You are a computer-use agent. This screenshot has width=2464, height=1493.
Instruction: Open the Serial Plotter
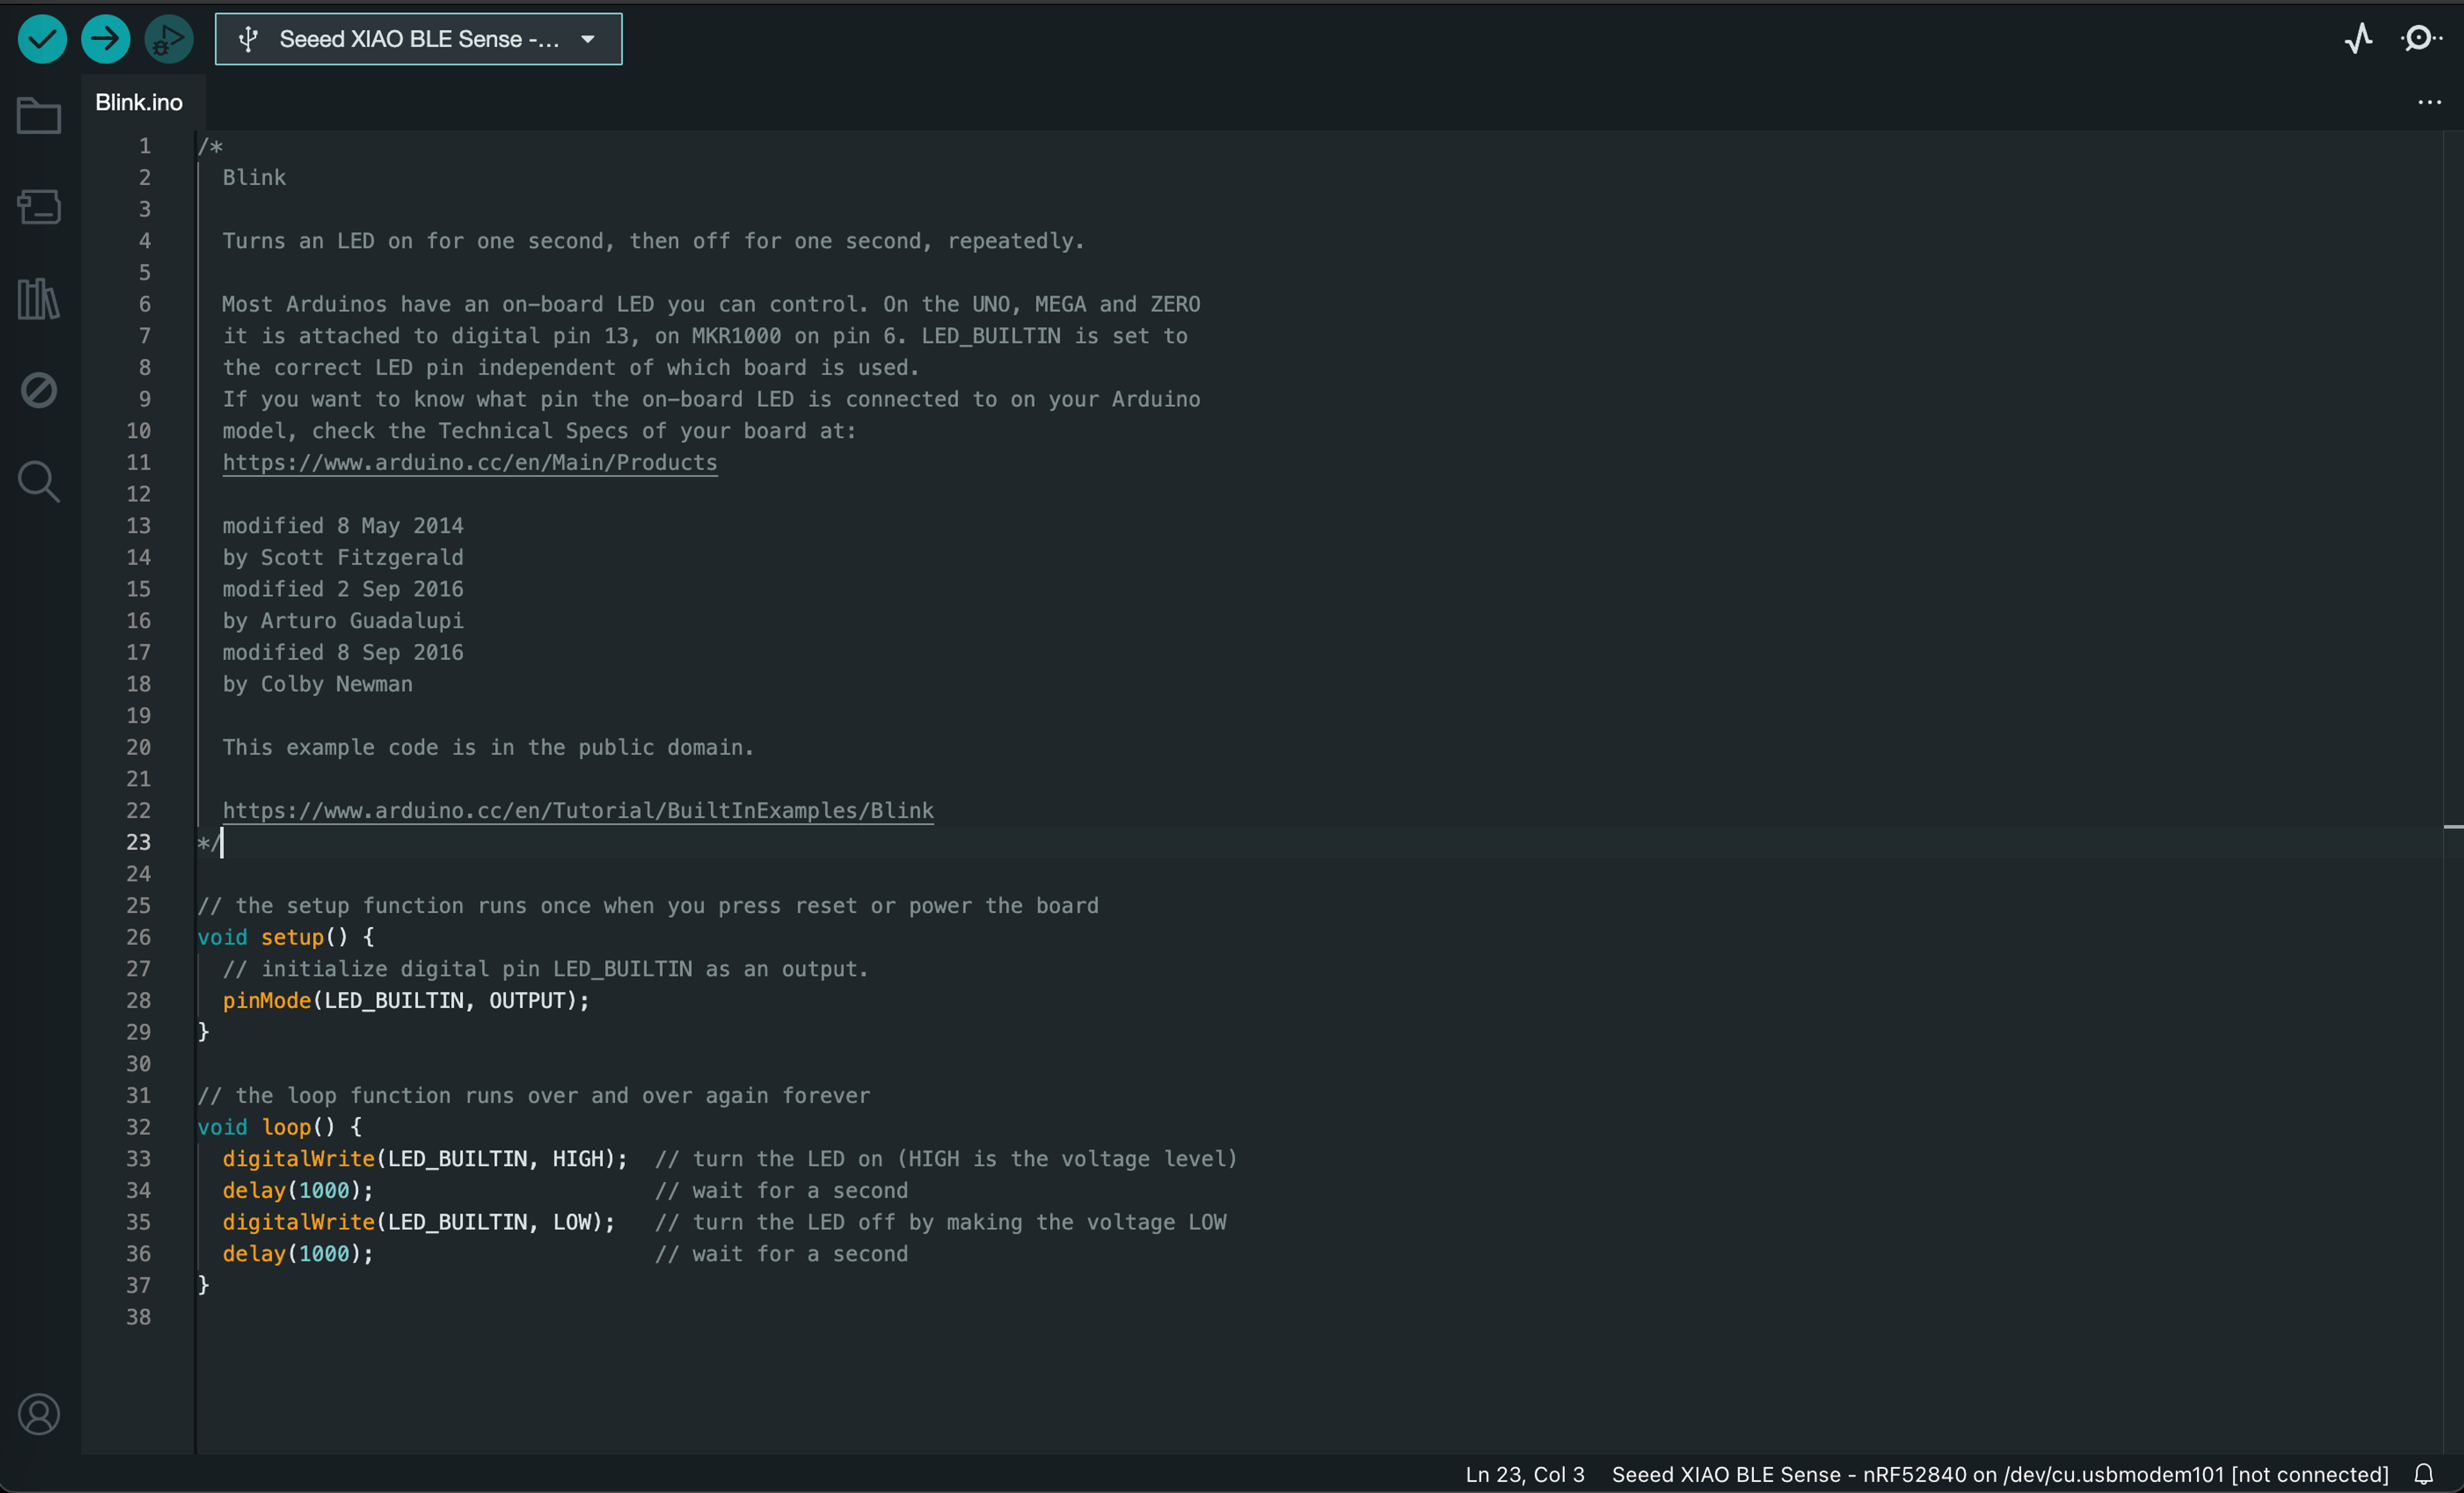click(x=2358, y=39)
